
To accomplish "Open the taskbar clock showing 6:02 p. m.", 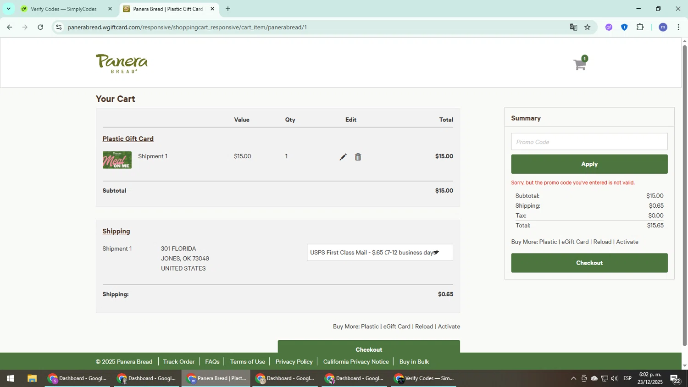I will pos(650,378).
